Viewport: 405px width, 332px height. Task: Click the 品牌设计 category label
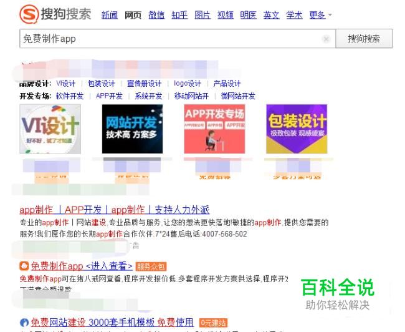point(36,84)
